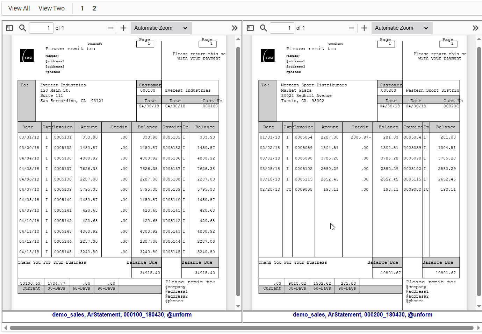Click page number field in left viewer

click(x=41, y=28)
